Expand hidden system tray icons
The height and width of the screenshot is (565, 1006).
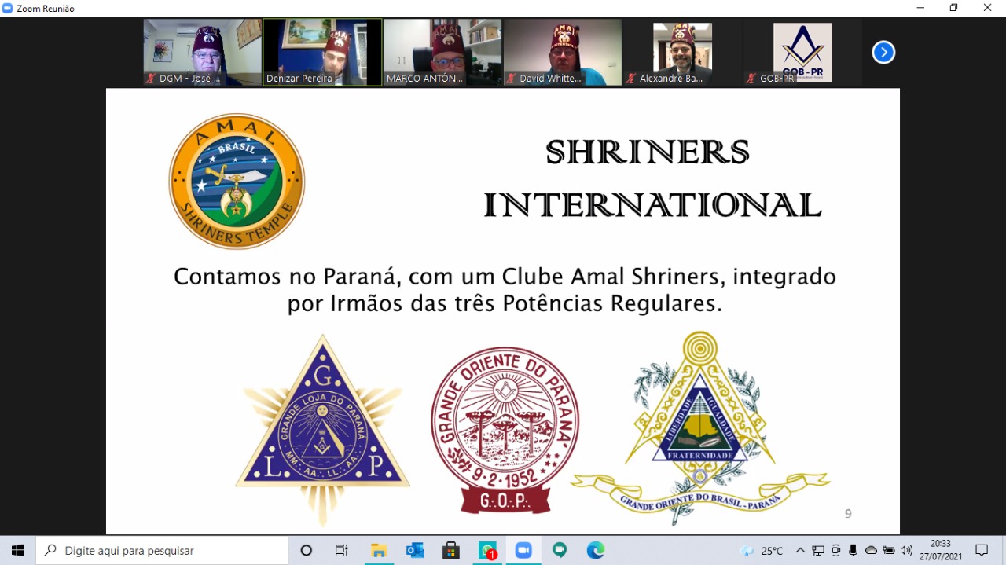point(800,551)
